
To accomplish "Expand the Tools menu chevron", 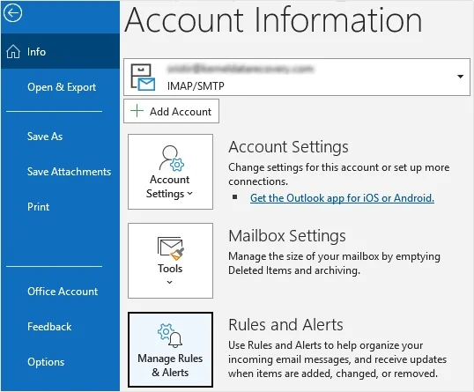I will click(169, 282).
